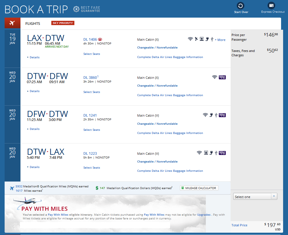The width and height of the screenshot is (288, 235).
Task: Open the FLIGHTS tab
Action: tap(33, 24)
